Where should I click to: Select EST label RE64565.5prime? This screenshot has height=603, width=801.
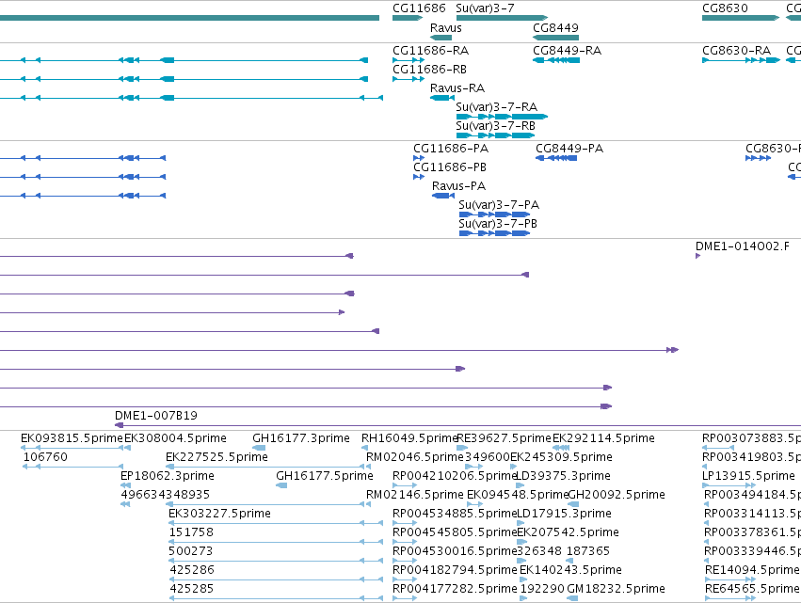(x=752, y=589)
